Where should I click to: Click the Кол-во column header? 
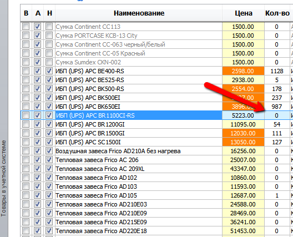(277, 13)
